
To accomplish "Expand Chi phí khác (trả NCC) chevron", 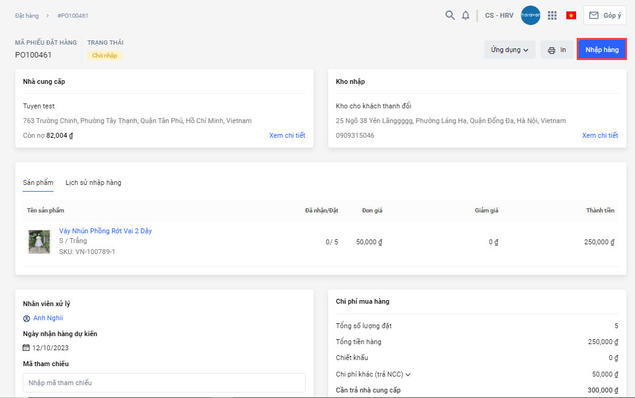I will pos(408,374).
